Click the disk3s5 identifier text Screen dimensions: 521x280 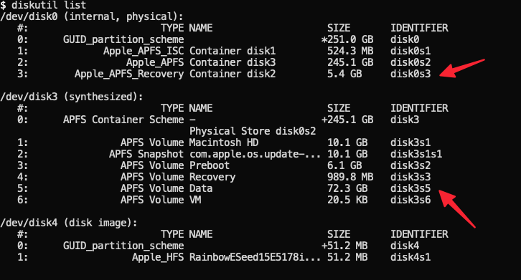point(410,188)
